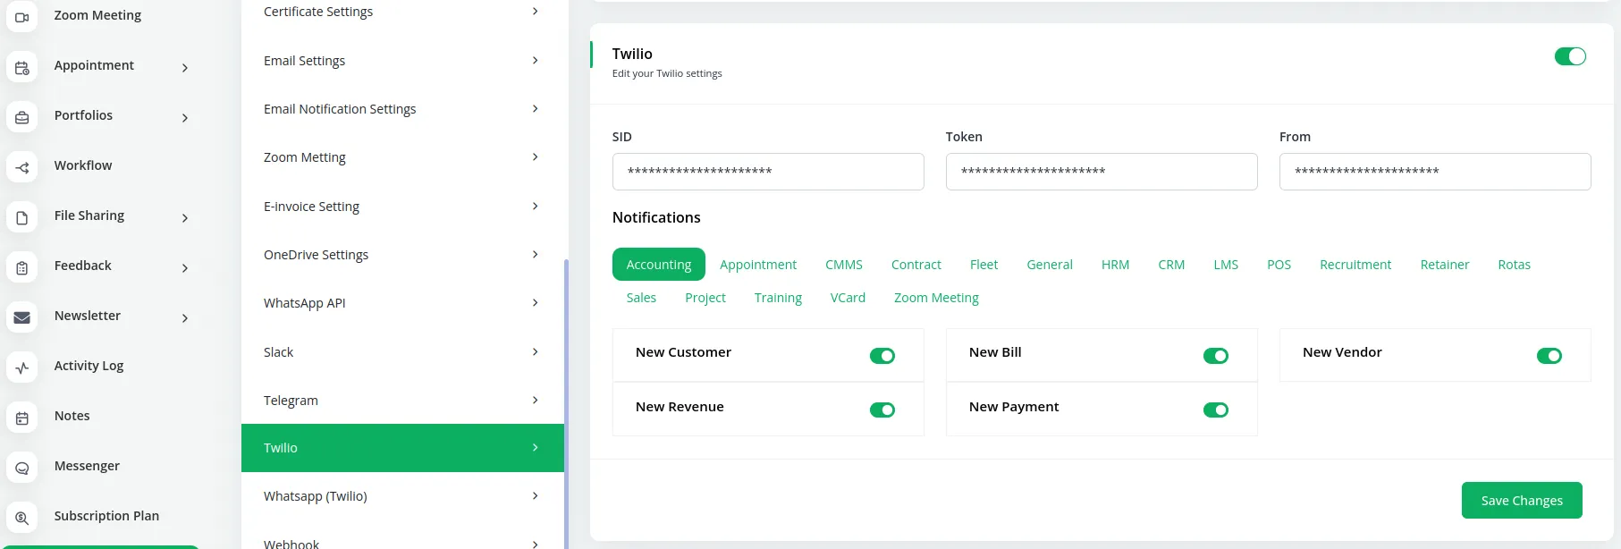1621x549 pixels.
Task: Click the Zoom Meeting camera icon
Action: [x=22, y=17]
